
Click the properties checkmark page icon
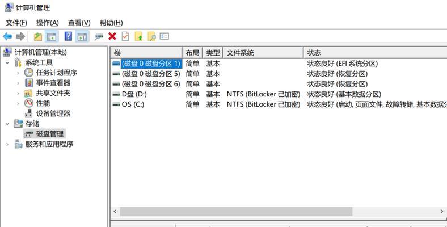(125, 36)
